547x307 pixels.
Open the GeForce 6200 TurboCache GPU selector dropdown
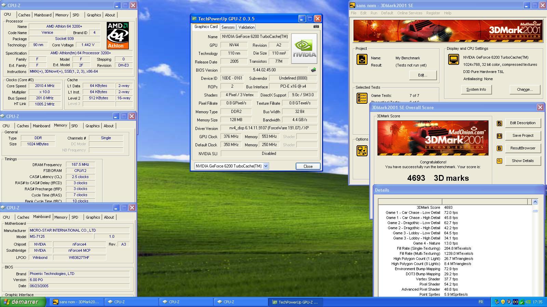pyautogui.click(x=266, y=166)
